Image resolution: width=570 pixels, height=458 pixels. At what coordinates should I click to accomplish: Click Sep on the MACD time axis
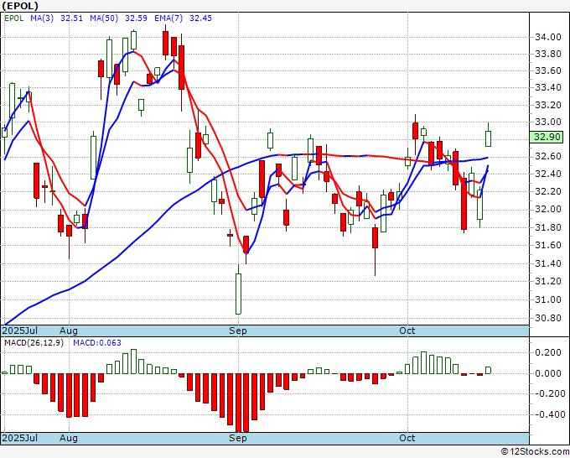pos(238,438)
